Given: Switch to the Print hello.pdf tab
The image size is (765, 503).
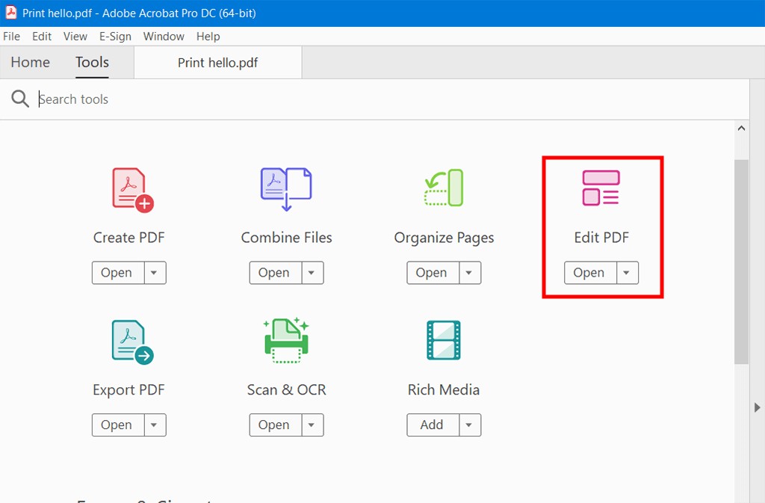Looking at the screenshot, I should (217, 62).
